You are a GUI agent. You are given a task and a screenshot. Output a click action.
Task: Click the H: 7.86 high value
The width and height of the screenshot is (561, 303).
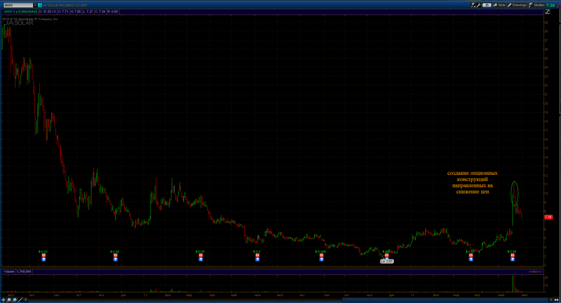75,11
